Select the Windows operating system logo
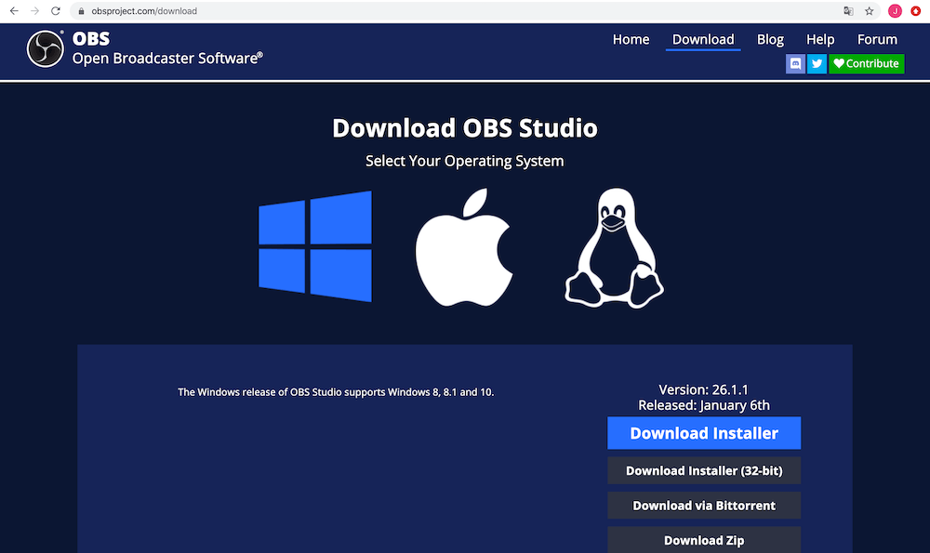The image size is (930, 553). click(315, 246)
